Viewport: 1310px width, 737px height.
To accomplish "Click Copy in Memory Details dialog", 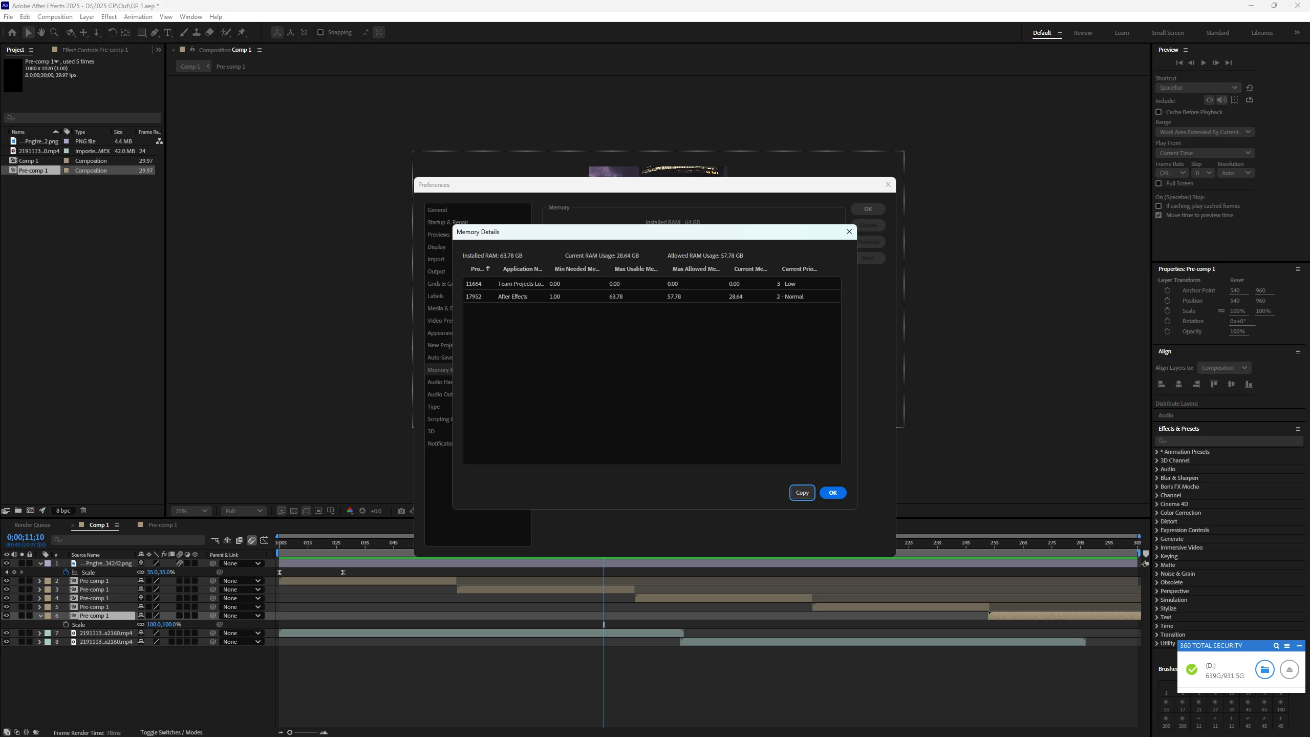I will (x=802, y=493).
